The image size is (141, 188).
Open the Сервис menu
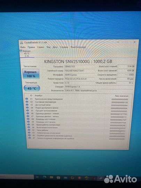point(41,47)
